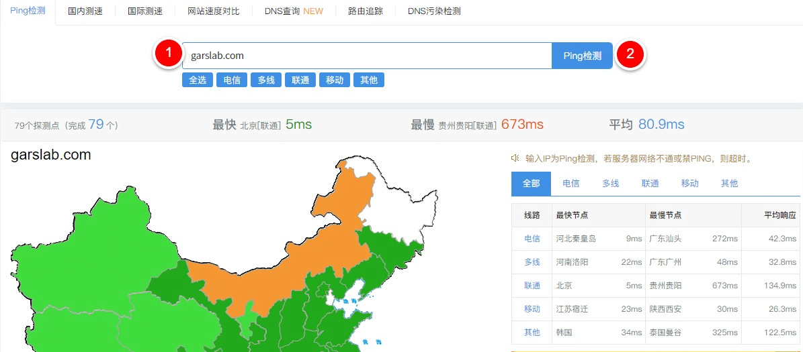
Task: Open DNS污染检测 tab
Action: point(434,11)
